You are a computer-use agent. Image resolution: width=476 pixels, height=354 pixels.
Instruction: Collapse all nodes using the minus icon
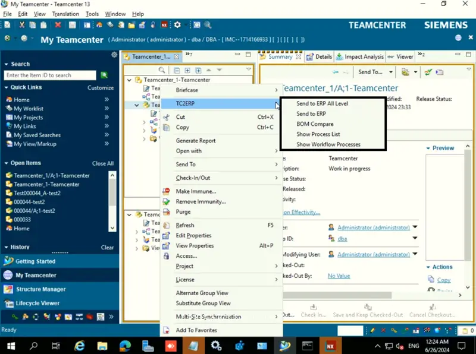tap(177, 69)
